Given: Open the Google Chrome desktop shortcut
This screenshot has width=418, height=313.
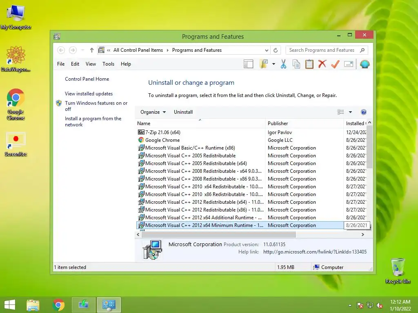Looking at the screenshot, I should click(16, 104).
